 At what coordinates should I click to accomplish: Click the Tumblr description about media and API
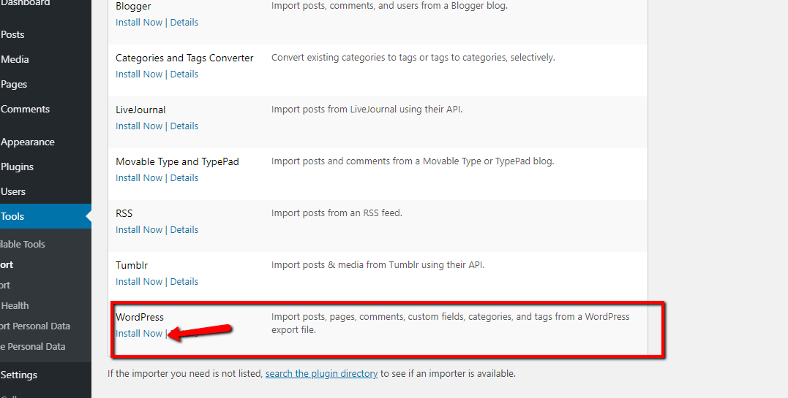pos(378,264)
